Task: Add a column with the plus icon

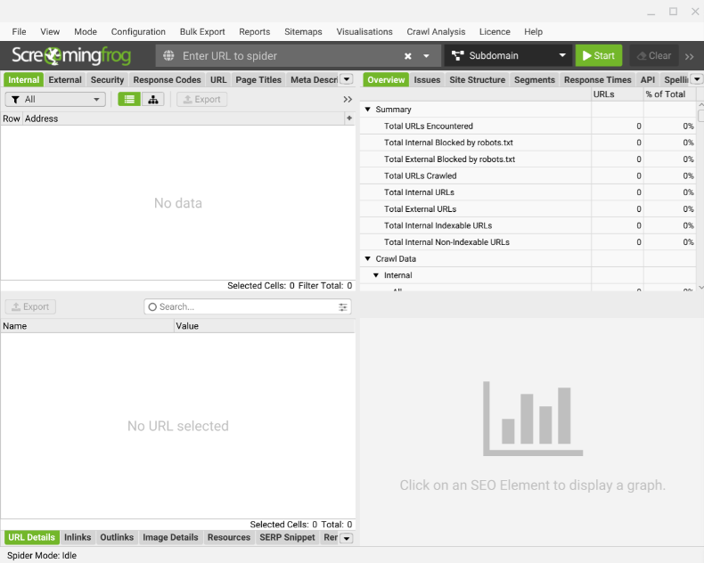Action: click(x=349, y=118)
